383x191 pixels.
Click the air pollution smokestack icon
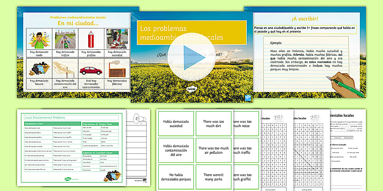[65, 69]
